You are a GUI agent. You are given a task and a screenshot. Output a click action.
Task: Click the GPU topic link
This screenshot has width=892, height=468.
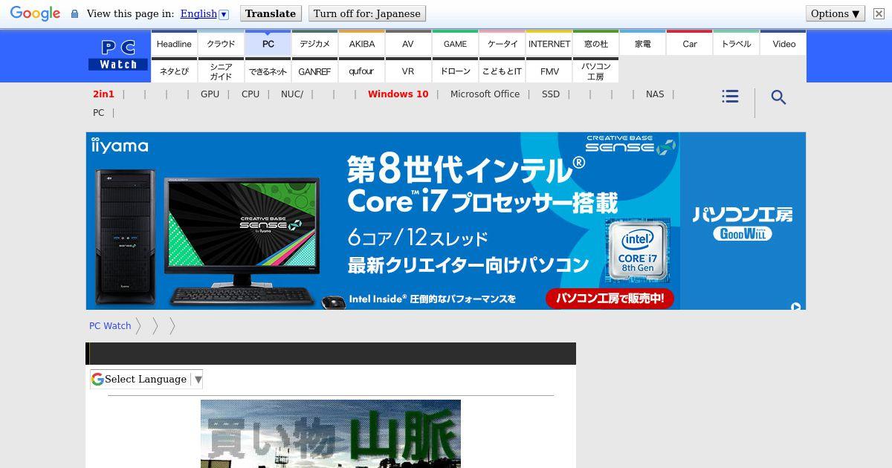pyautogui.click(x=210, y=94)
